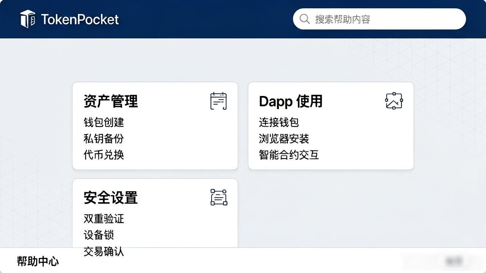Open the 智能合约交互 help article

[289, 155]
